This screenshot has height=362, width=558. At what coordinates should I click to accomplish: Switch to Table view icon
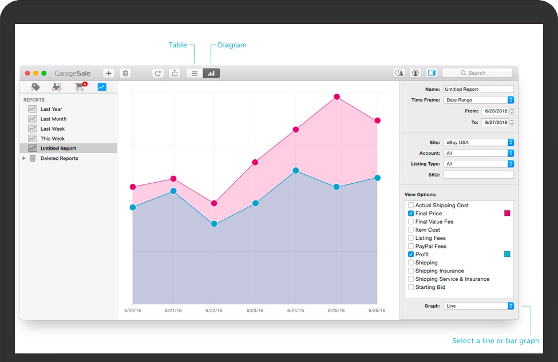[x=195, y=73]
